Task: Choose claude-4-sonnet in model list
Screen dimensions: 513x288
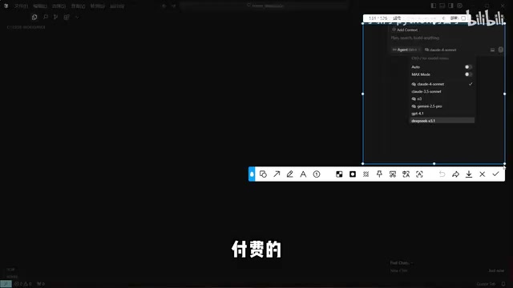Action: coord(442,84)
